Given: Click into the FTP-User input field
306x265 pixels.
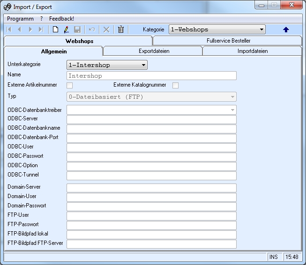Looking at the screenshot, I should [151, 216].
